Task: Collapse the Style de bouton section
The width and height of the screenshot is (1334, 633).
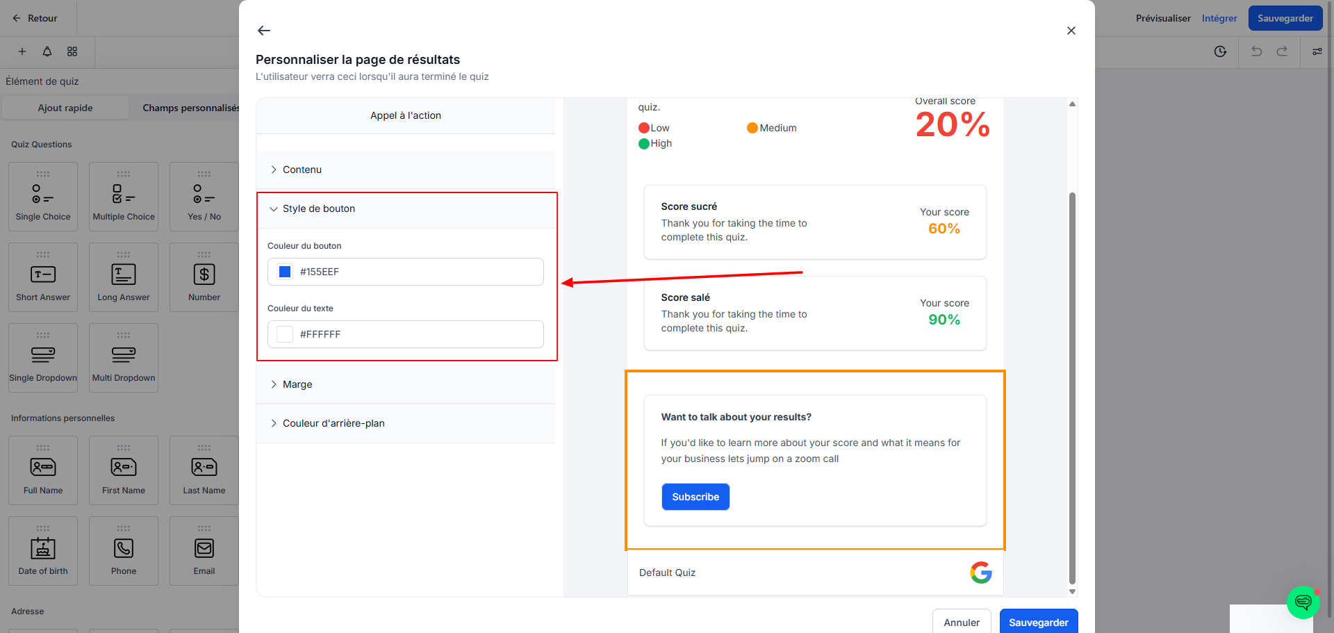Action: coord(406,208)
